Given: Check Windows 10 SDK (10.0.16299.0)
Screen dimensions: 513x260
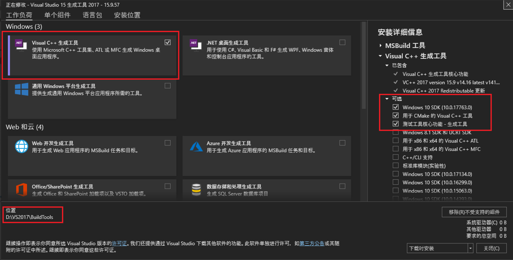Looking at the screenshot, I should (395, 182).
